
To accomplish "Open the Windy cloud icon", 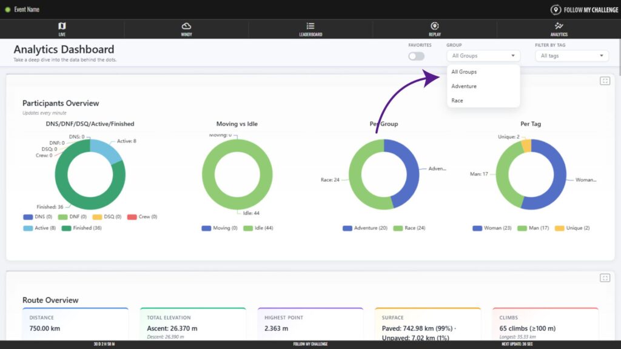I will 186,26.
